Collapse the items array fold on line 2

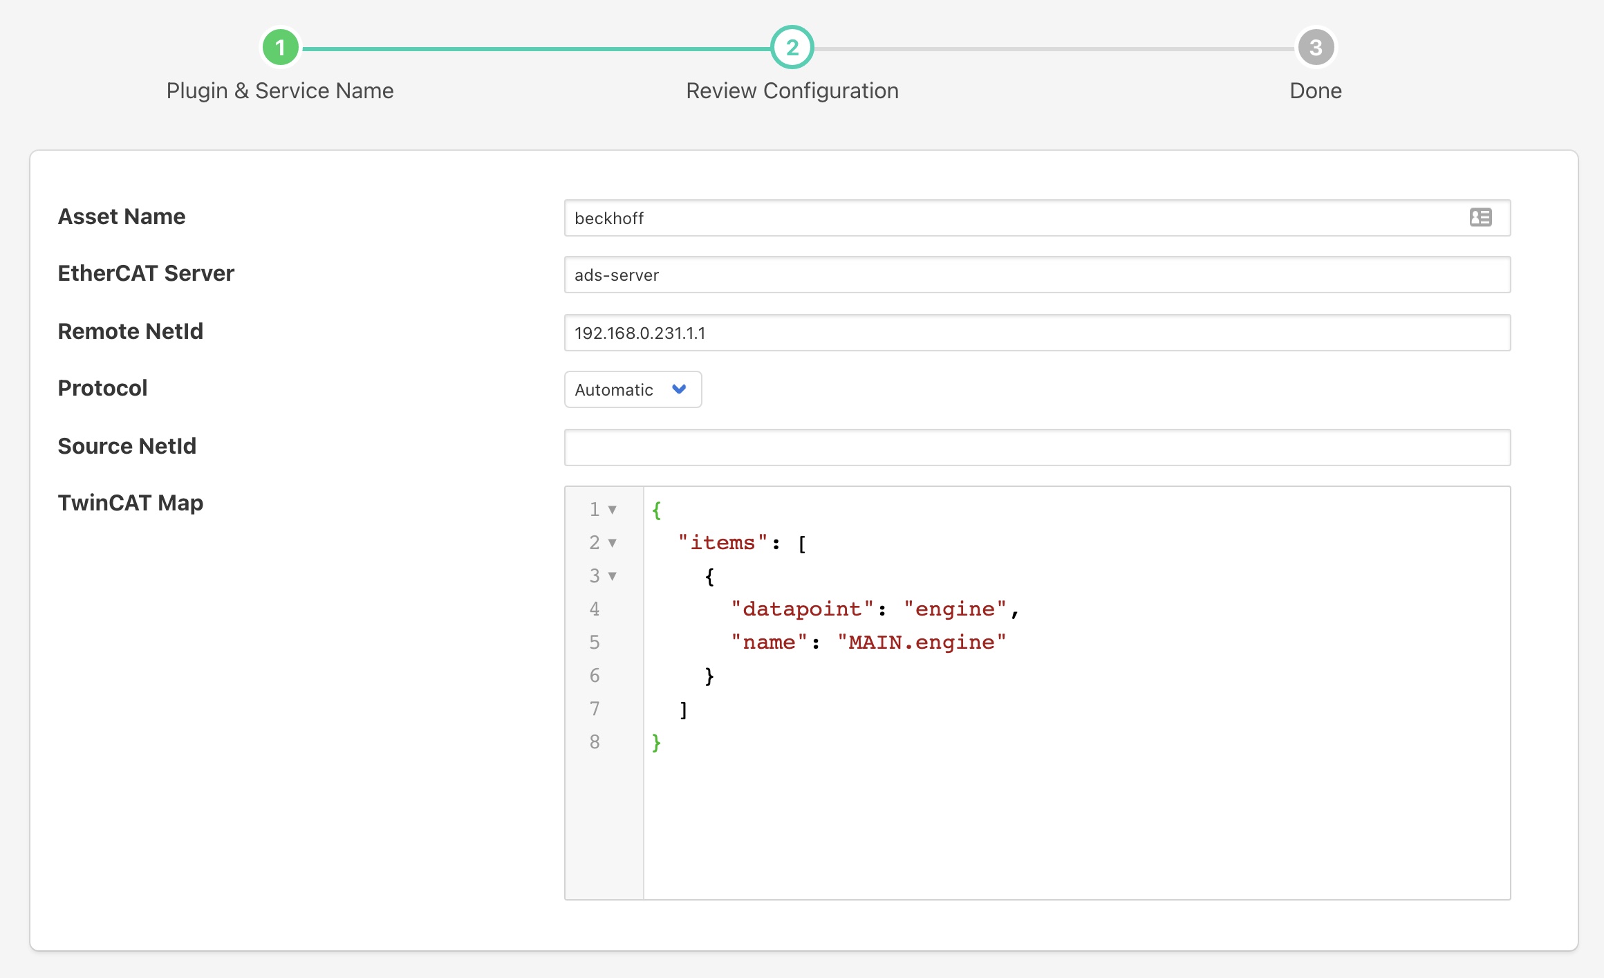click(612, 543)
